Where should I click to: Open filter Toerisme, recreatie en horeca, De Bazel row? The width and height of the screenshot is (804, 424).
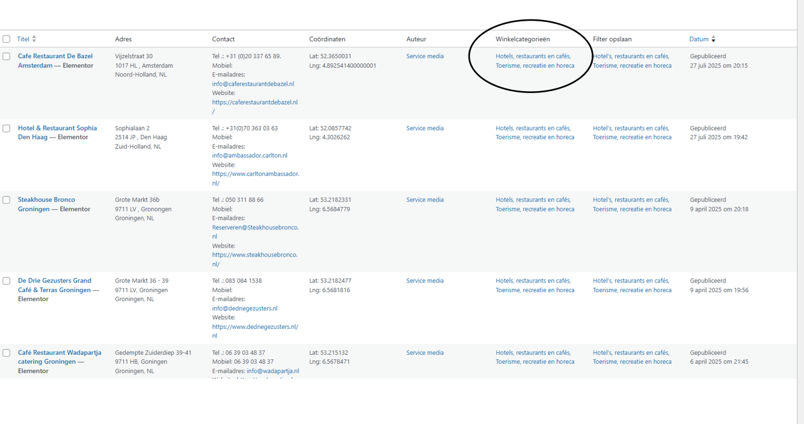click(632, 65)
